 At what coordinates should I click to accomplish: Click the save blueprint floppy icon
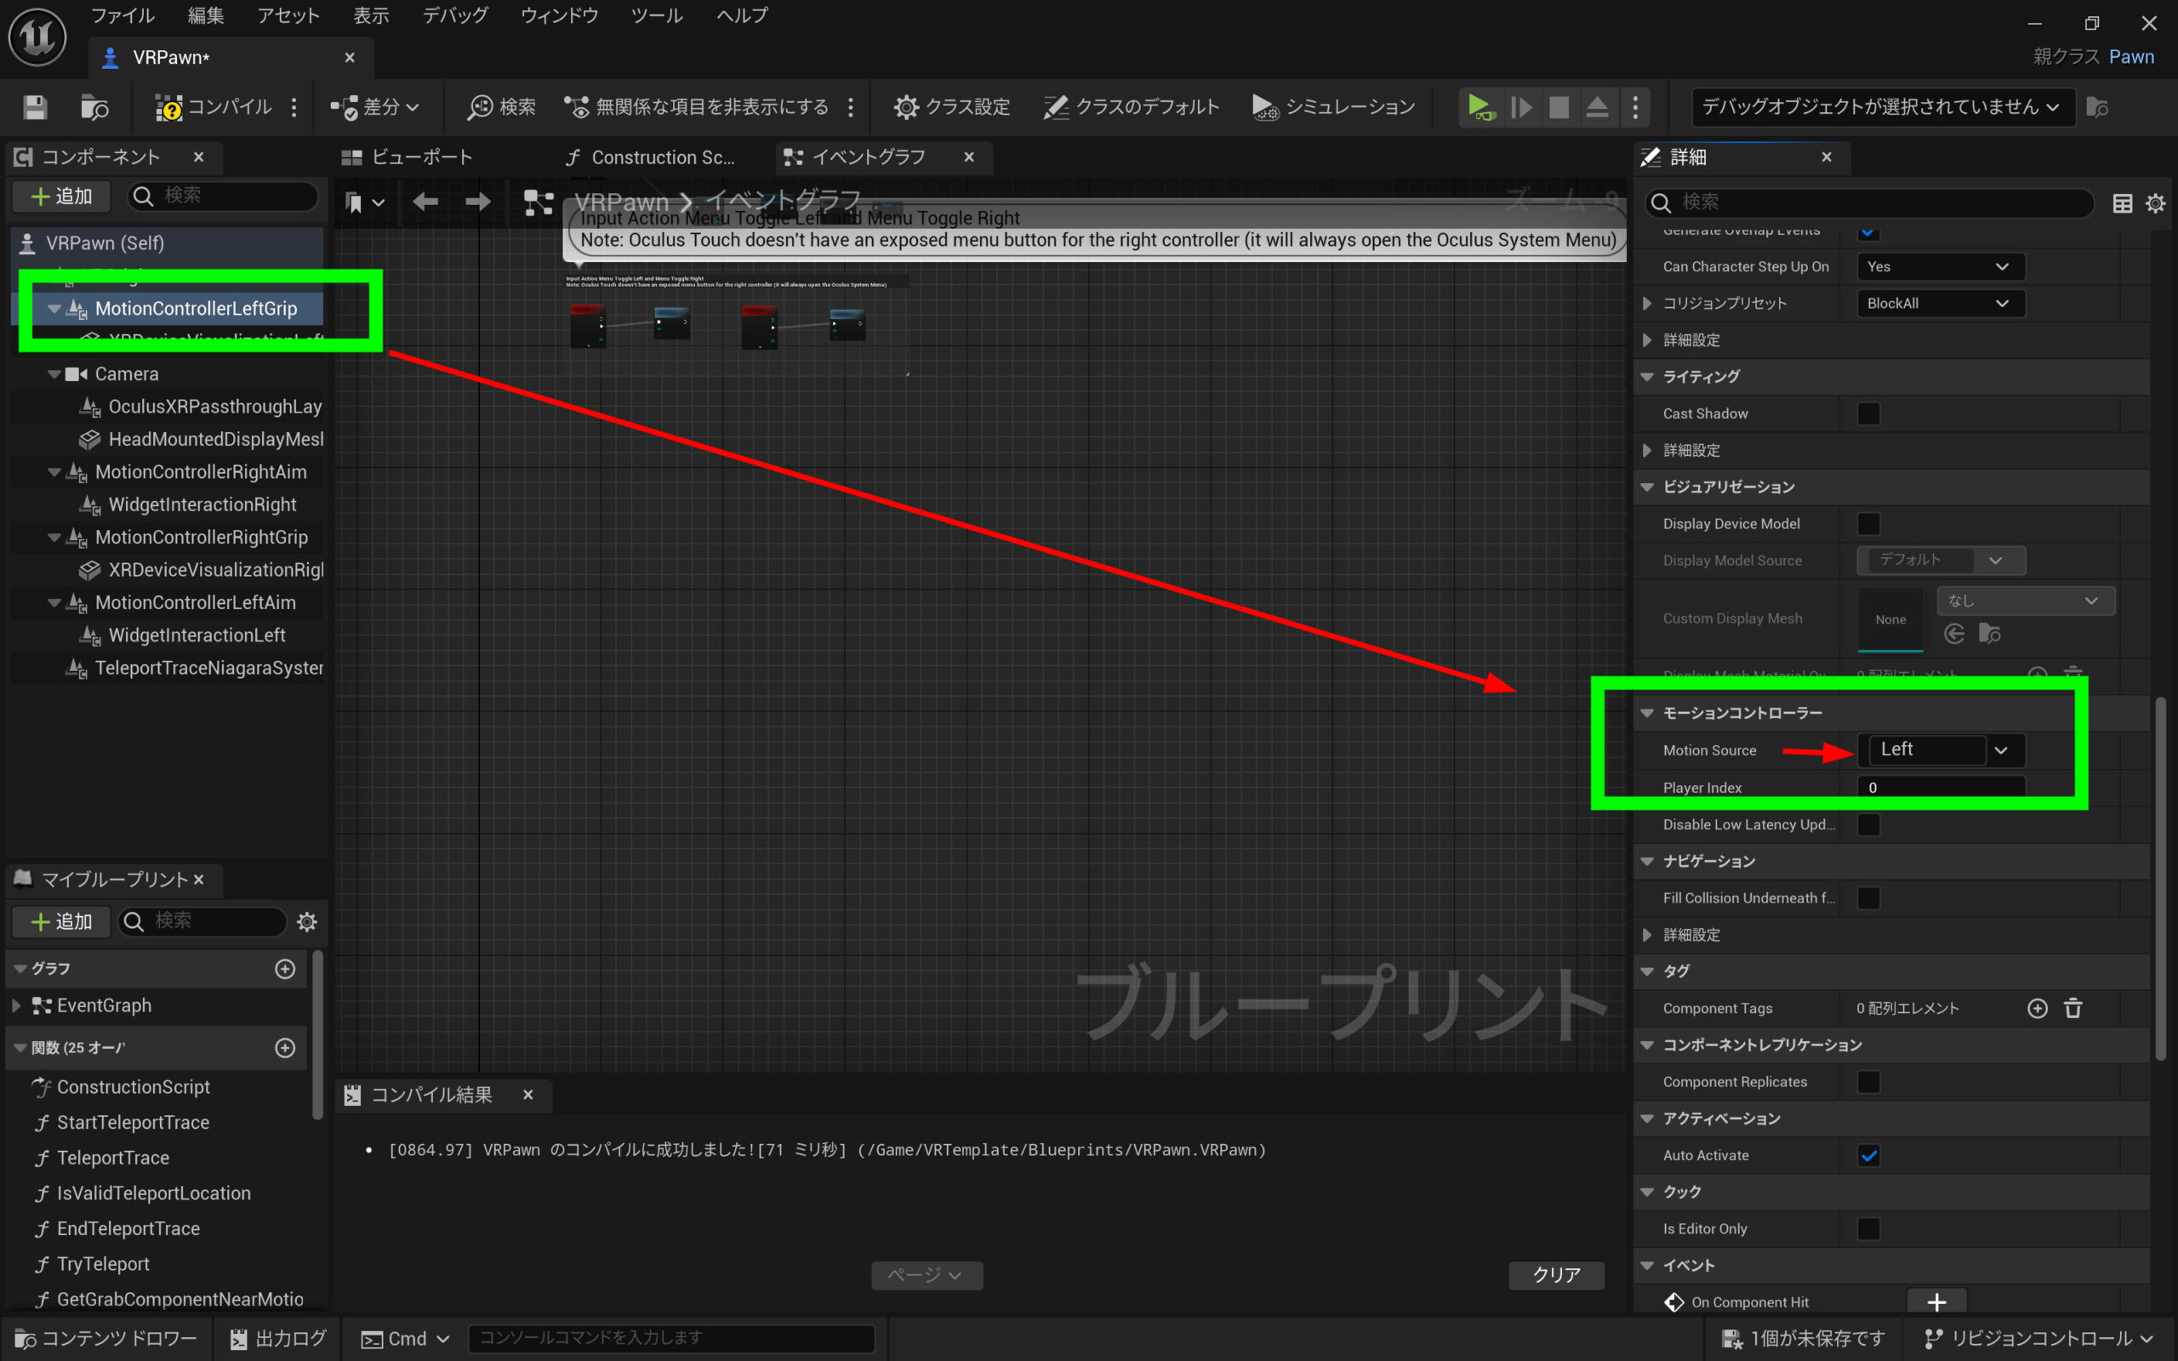pyautogui.click(x=35, y=107)
